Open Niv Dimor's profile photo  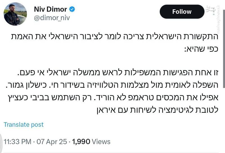[15, 14]
